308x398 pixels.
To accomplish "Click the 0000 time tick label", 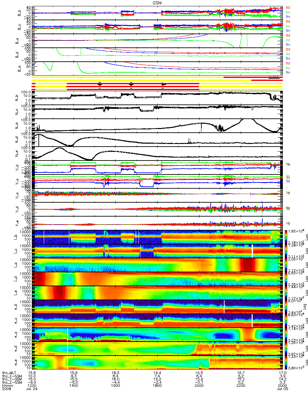I will 282,386.
